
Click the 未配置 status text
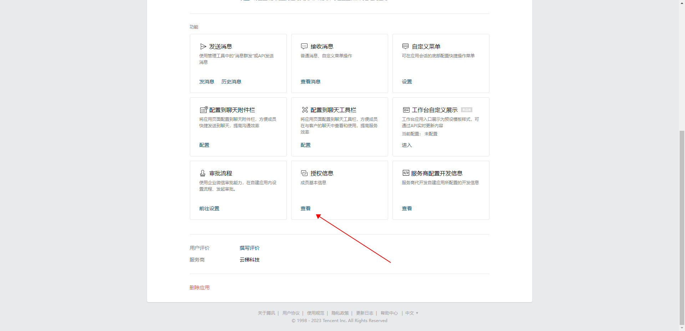coord(431,134)
